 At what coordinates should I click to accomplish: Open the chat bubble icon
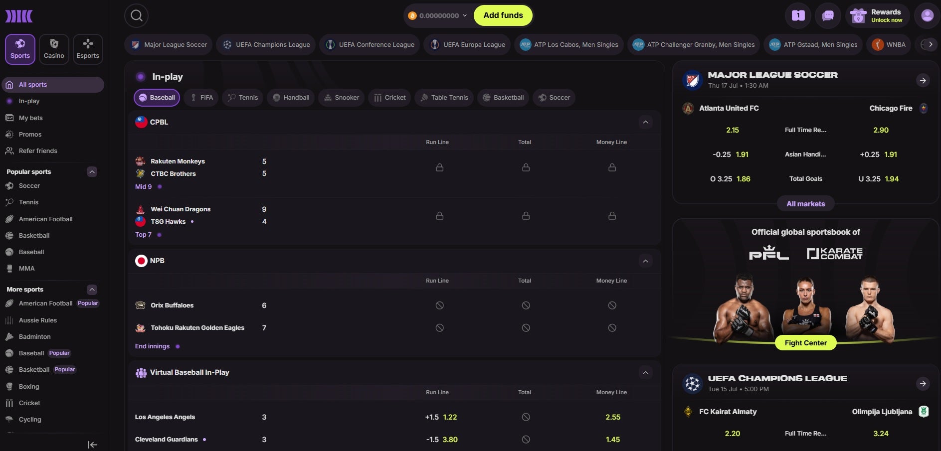(x=828, y=15)
